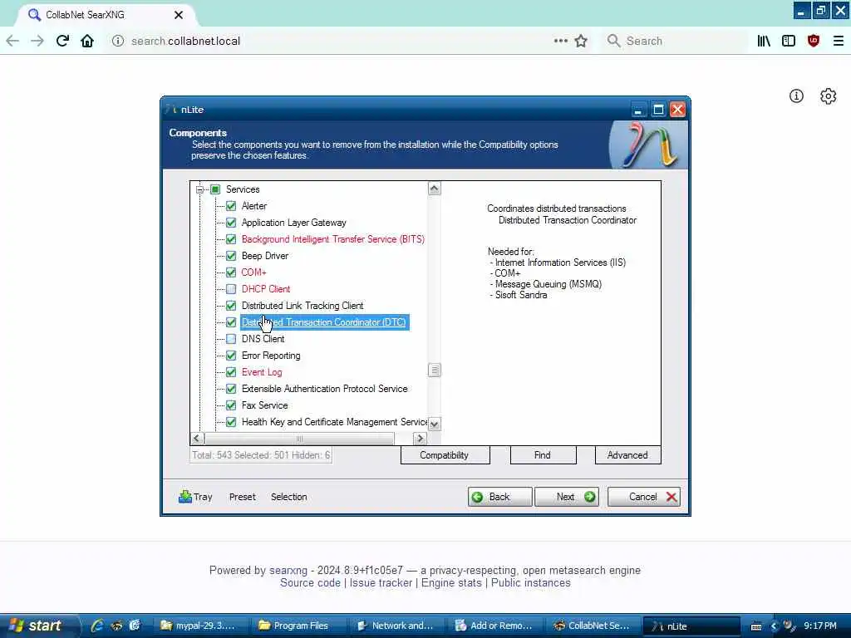Open the uBlock Origin shield icon

(814, 42)
